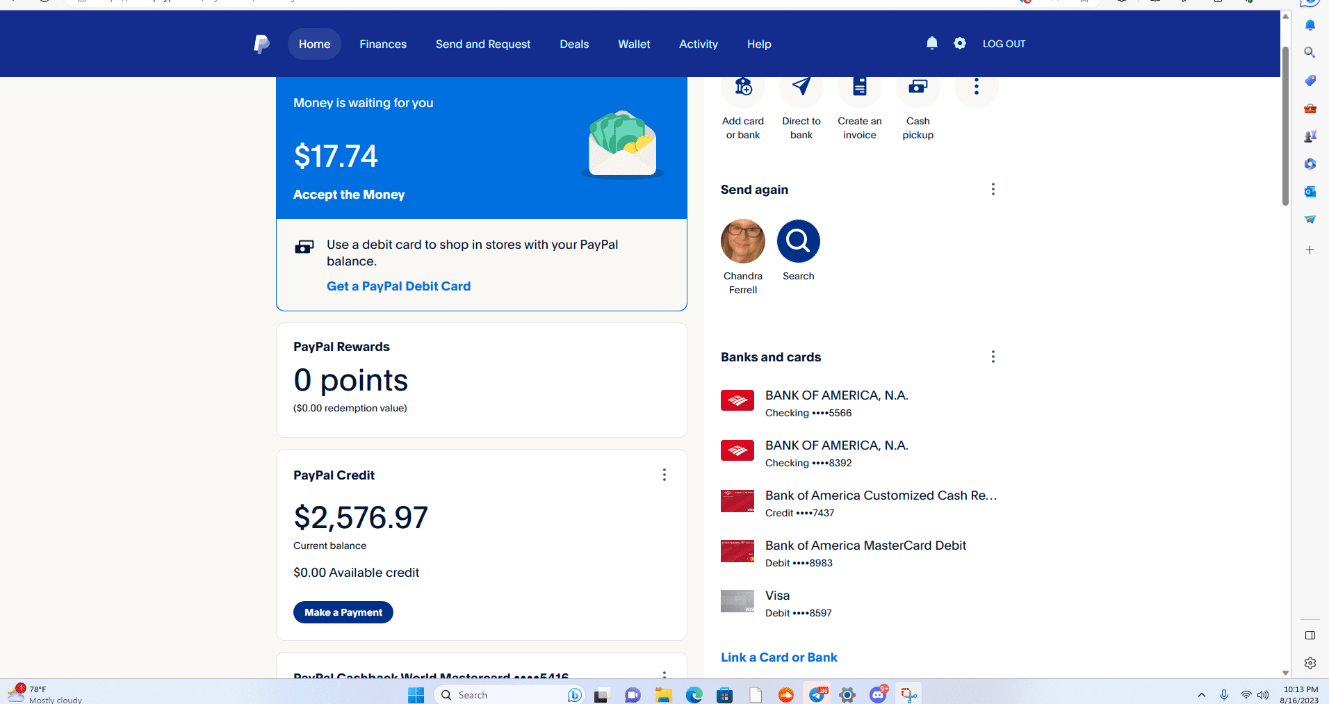
Task: Click Edge sidebar Outlook icon
Action: 1310,192
